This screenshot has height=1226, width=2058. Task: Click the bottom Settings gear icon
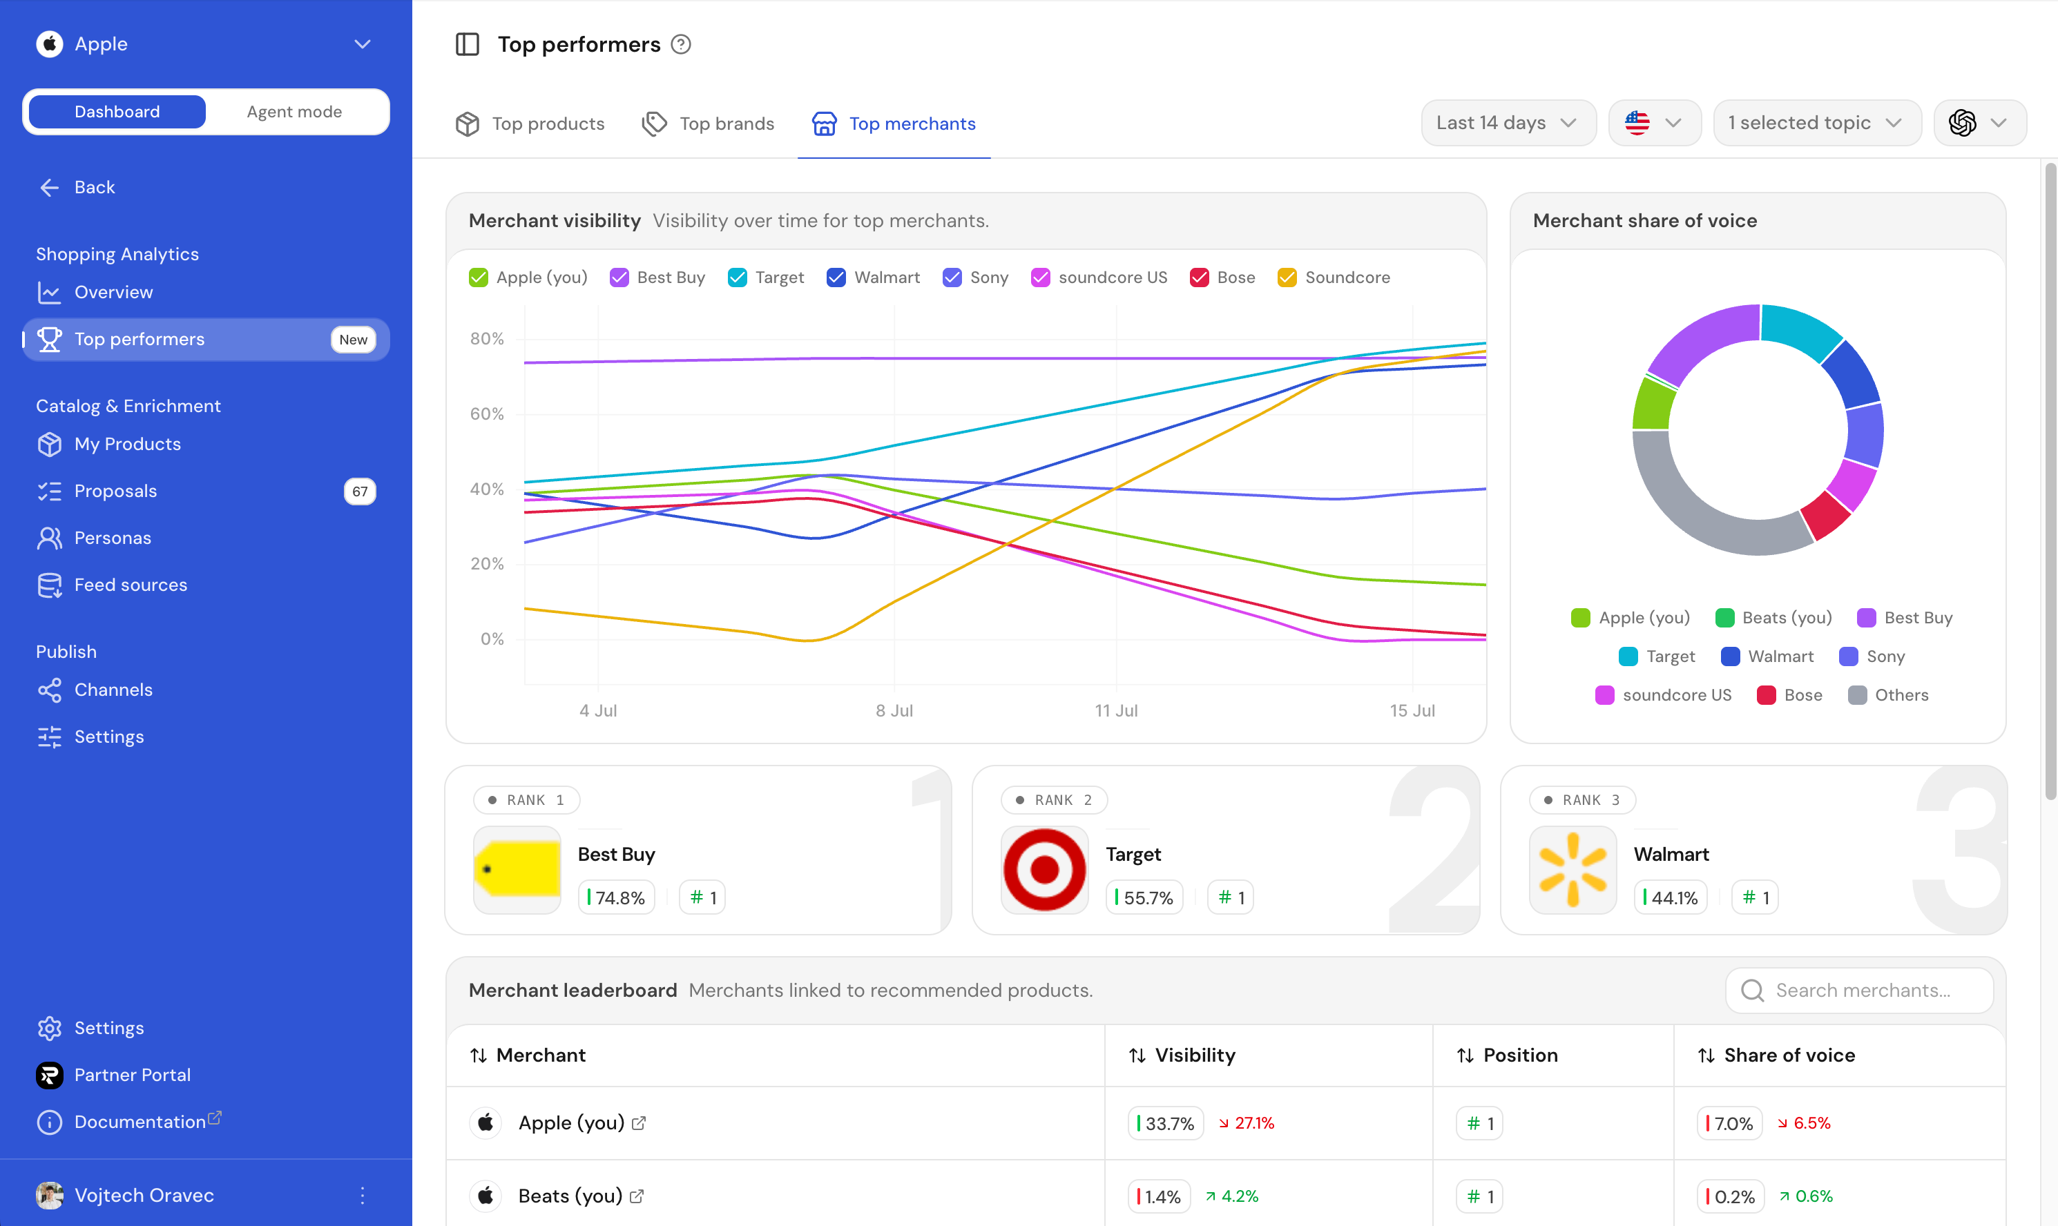[50, 1029]
